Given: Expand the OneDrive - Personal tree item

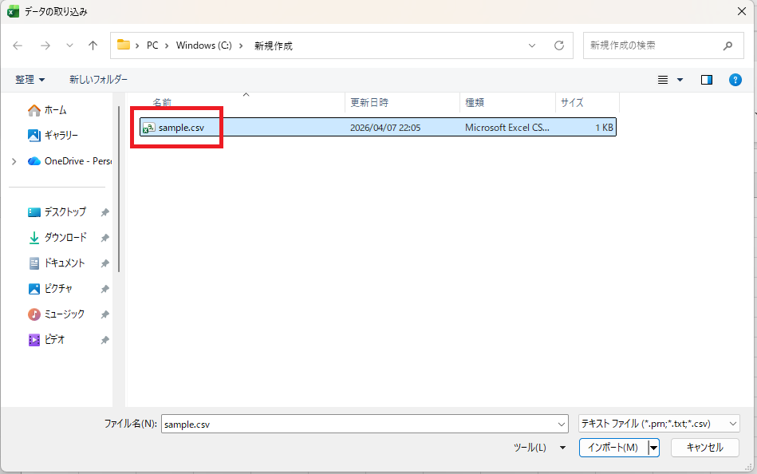Looking at the screenshot, I should point(13,160).
